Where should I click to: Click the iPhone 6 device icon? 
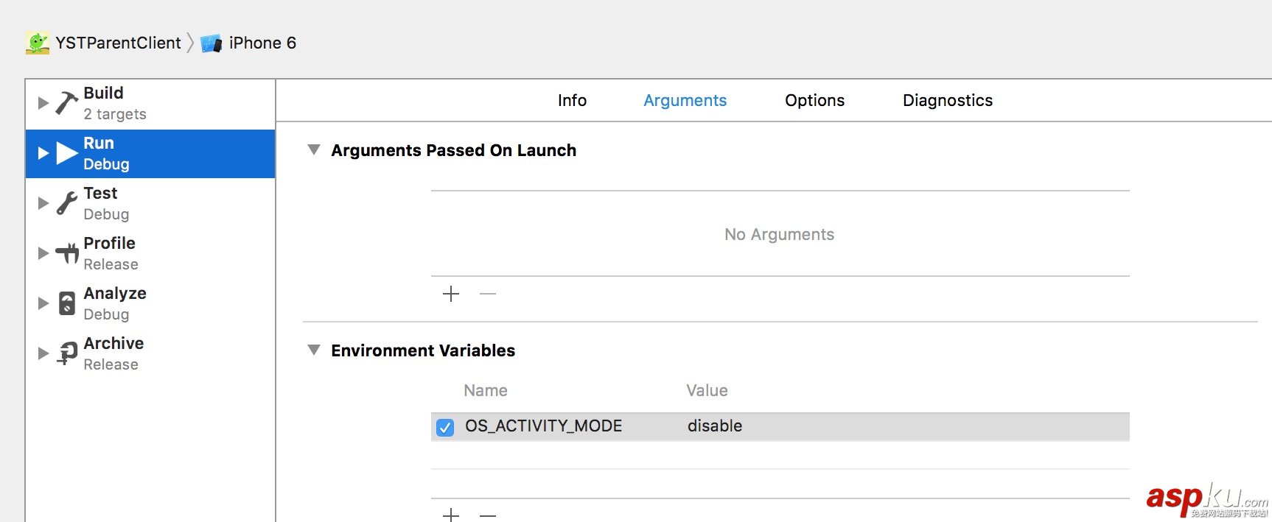click(x=212, y=43)
